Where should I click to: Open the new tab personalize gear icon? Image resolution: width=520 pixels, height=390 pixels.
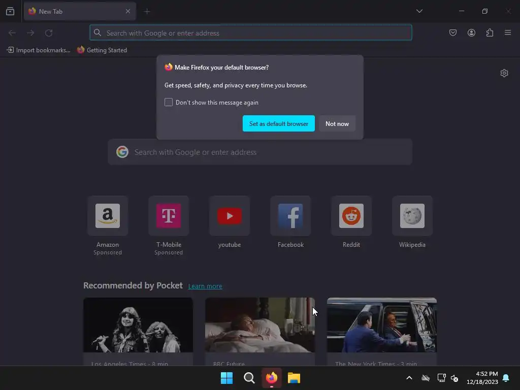click(x=504, y=73)
